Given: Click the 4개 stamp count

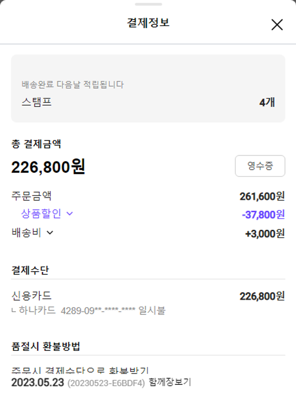Looking at the screenshot, I should click(x=267, y=102).
